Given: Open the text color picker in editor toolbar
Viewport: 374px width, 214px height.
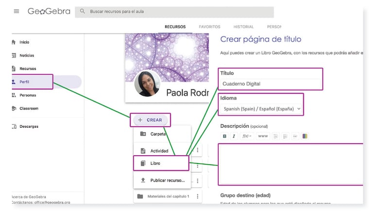Looking at the screenshot, I should (x=305, y=136).
